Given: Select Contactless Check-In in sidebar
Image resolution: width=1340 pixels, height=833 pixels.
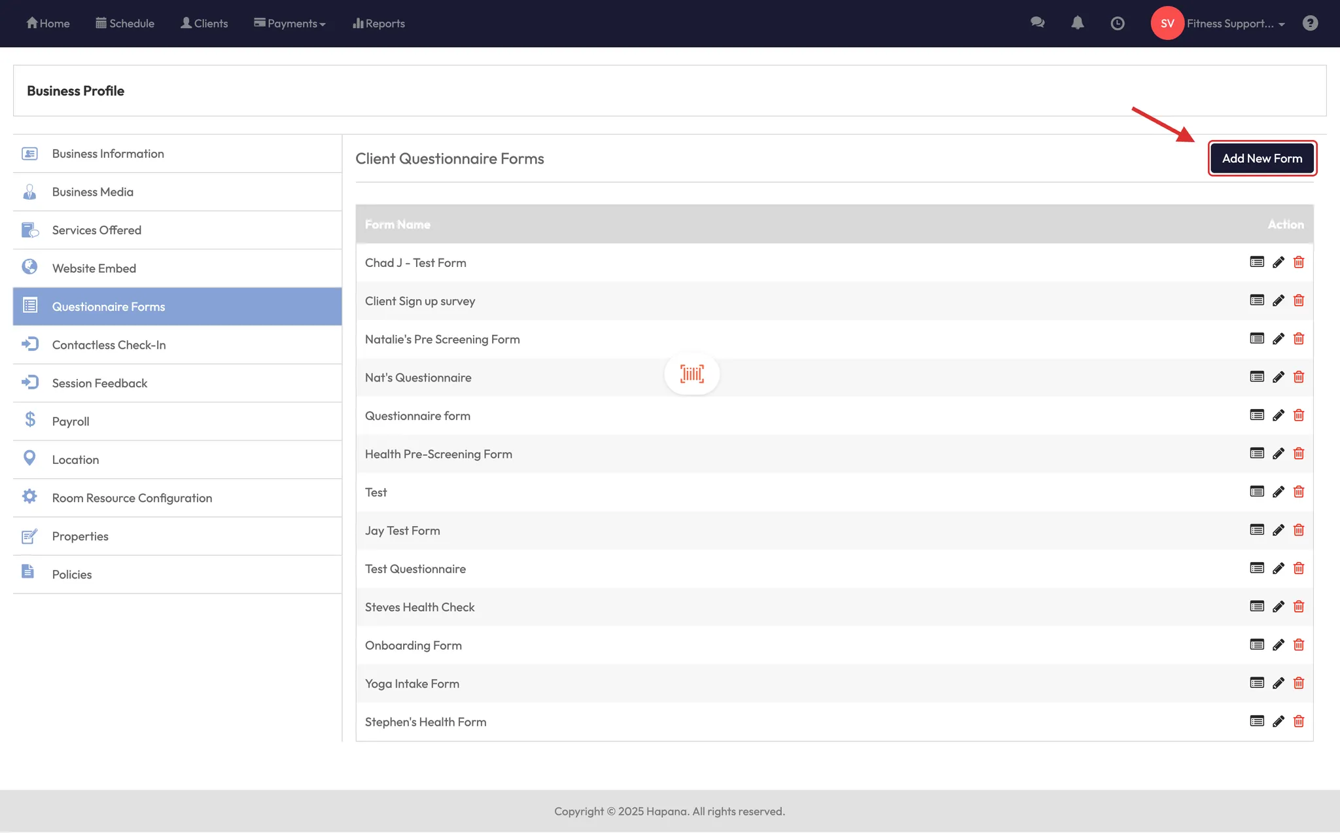Looking at the screenshot, I should [109, 345].
